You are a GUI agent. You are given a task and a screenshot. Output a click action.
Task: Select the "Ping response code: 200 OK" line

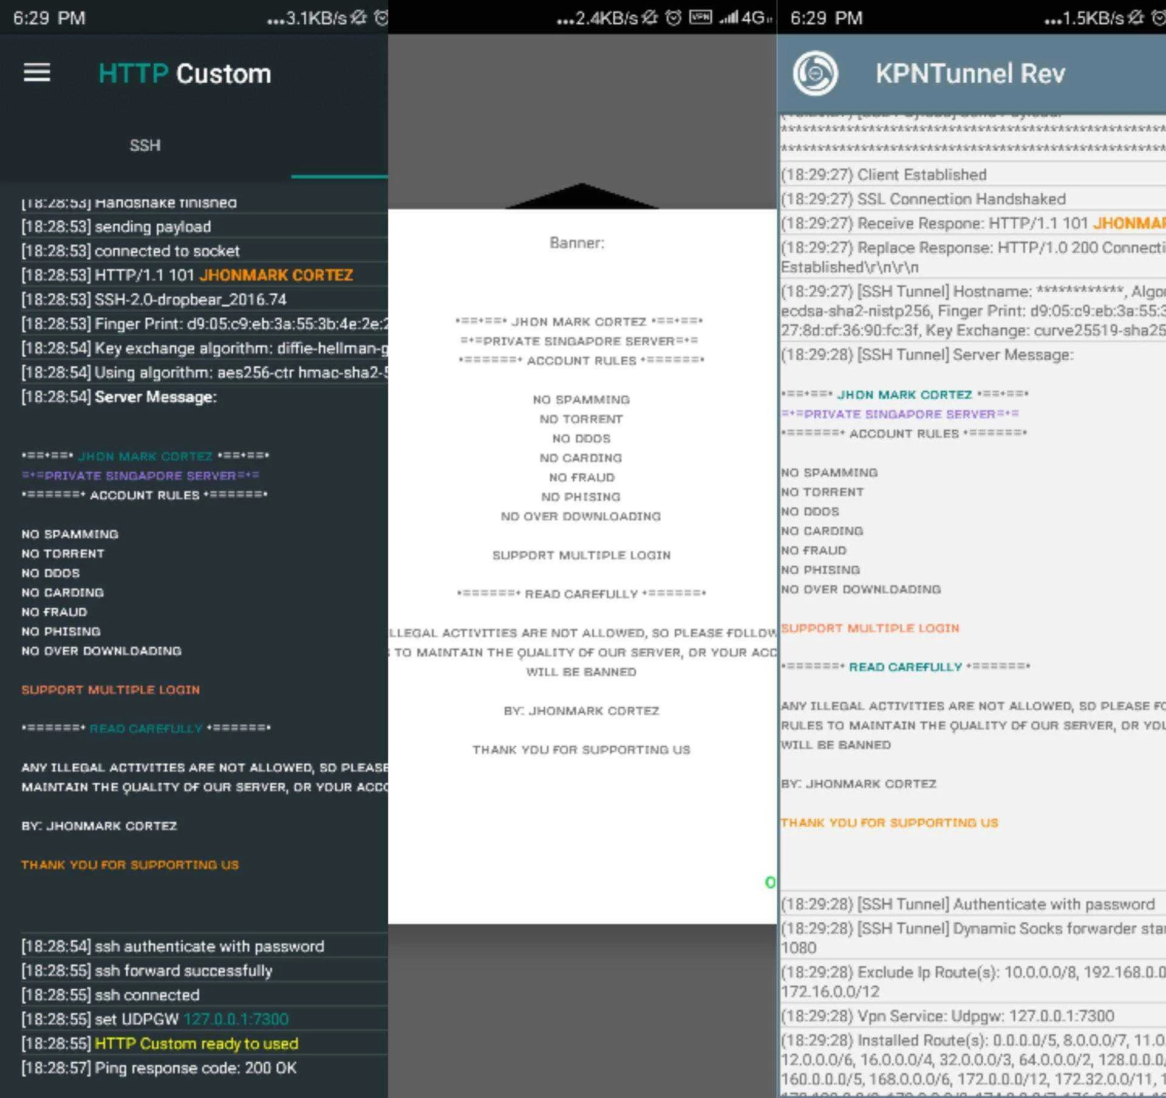click(x=204, y=1068)
